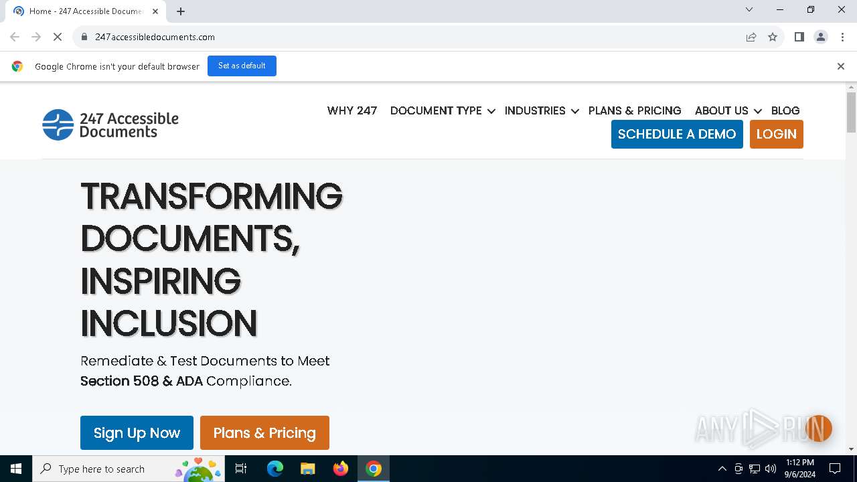Screen dimensions: 857x482
Task: Expand the INDUSTRIES menu chevron
Action: point(575,111)
